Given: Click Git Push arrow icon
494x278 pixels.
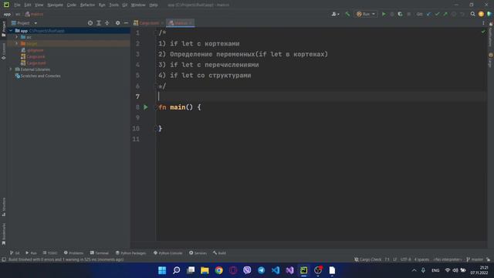Looking at the screenshot, I should coord(445,14).
